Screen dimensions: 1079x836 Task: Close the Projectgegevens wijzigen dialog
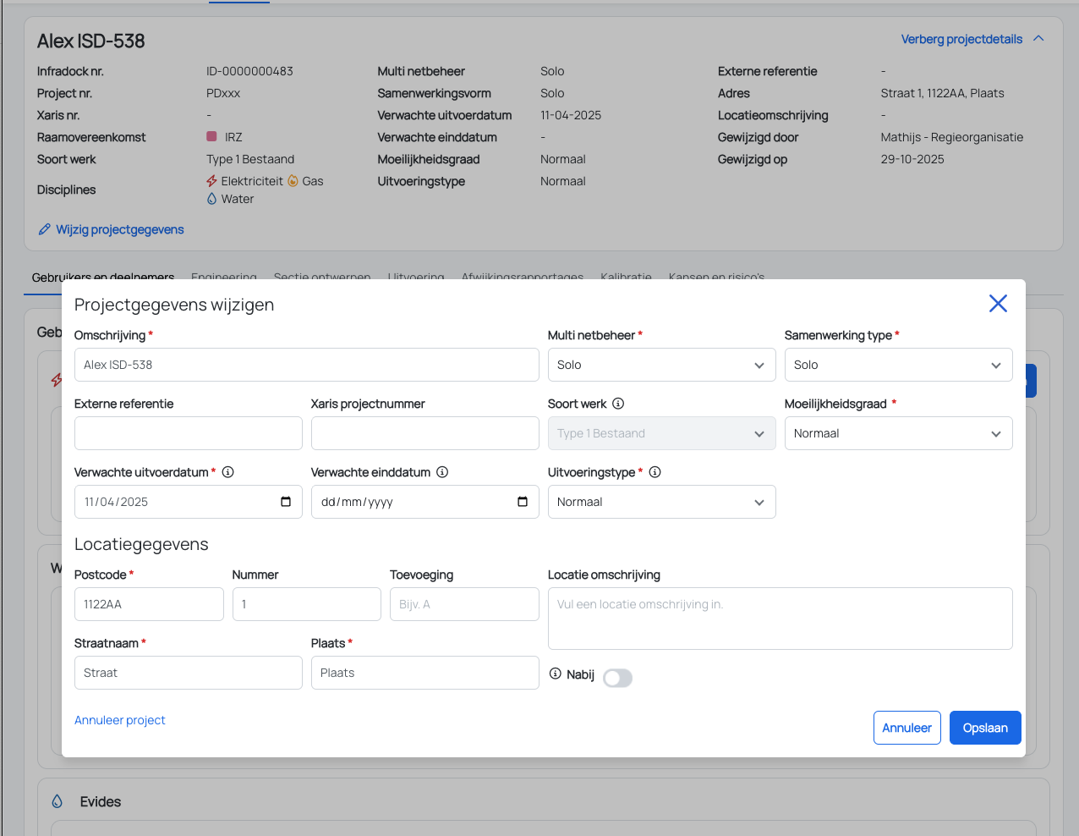(998, 304)
